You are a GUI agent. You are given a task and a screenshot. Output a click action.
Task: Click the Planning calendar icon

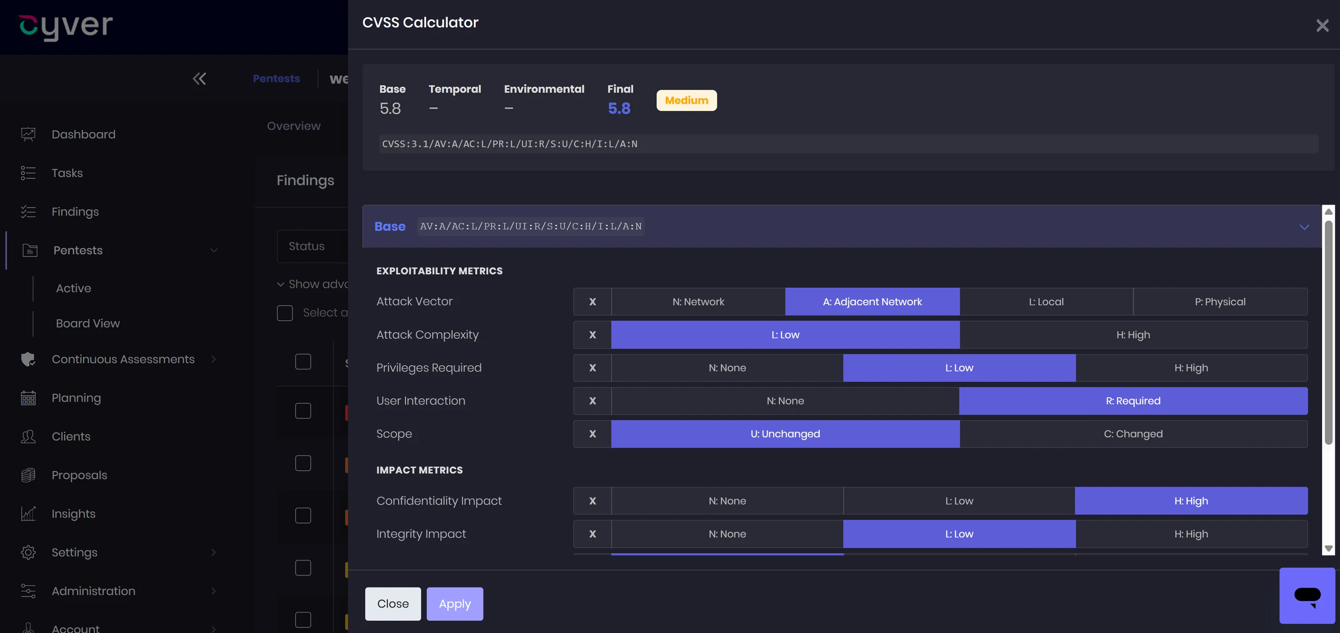pyautogui.click(x=28, y=398)
